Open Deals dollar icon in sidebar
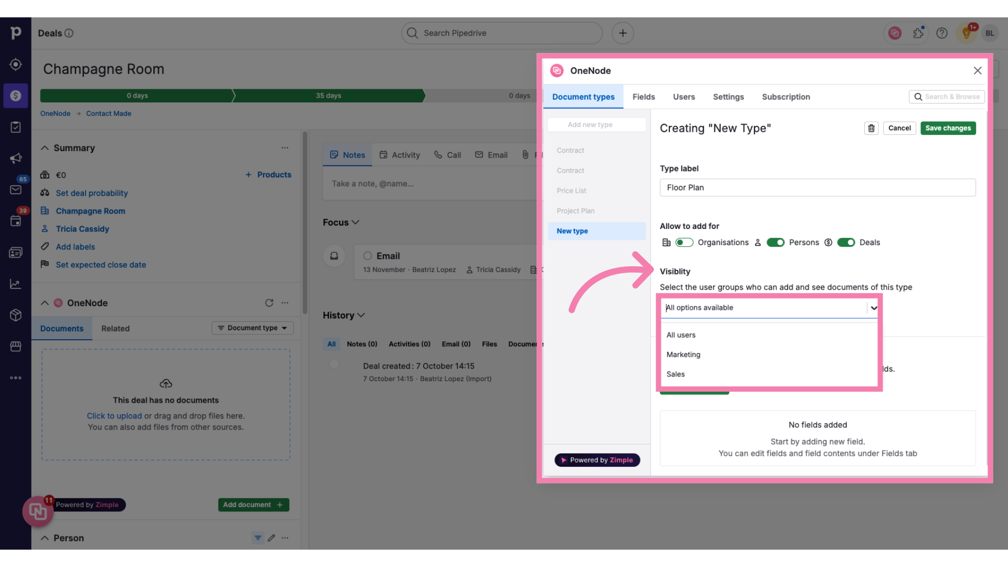Screen dimensions: 1008x567 pos(16,96)
